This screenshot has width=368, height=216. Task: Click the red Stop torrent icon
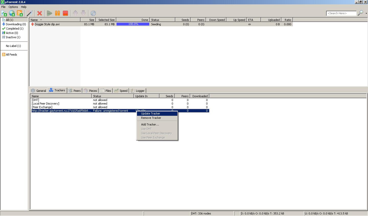pos(65,13)
